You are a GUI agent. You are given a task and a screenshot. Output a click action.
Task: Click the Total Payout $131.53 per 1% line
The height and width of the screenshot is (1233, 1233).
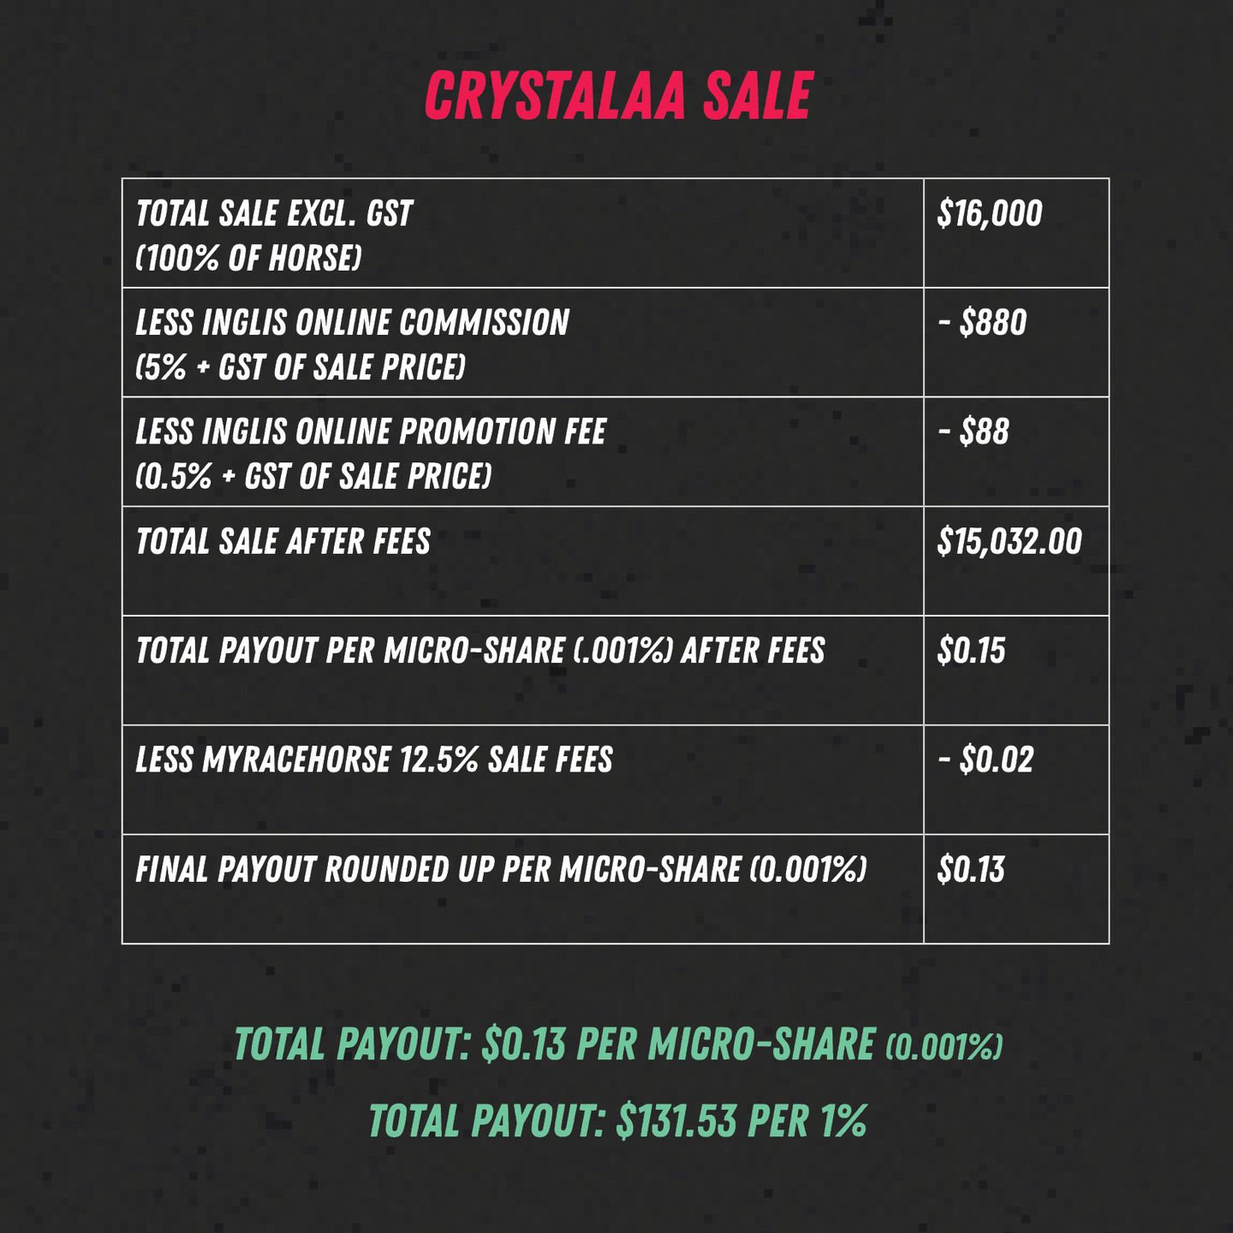617,1121
